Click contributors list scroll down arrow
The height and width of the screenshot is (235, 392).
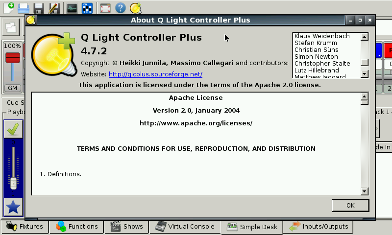pyautogui.click(x=365, y=73)
